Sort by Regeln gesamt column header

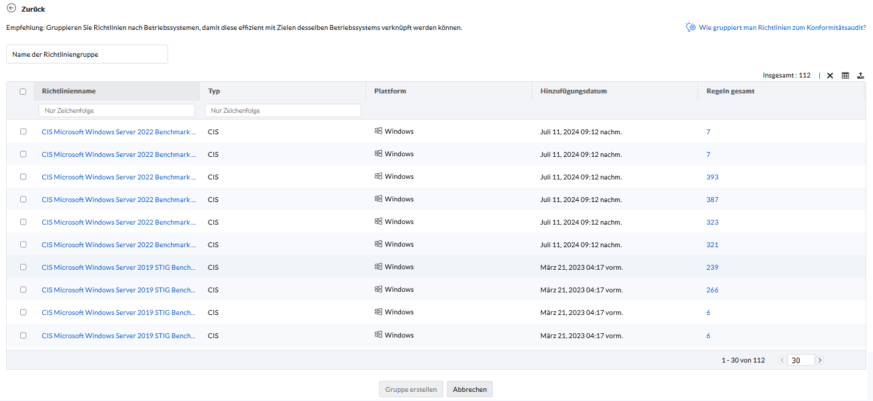[731, 91]
